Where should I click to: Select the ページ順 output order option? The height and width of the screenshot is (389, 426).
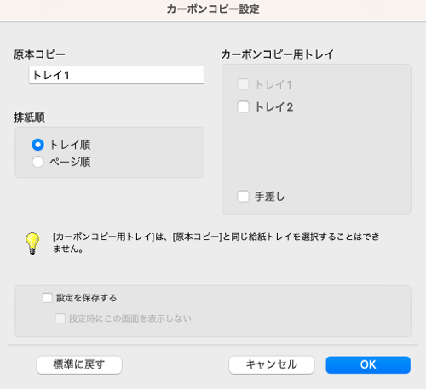[x=37, y=162]
